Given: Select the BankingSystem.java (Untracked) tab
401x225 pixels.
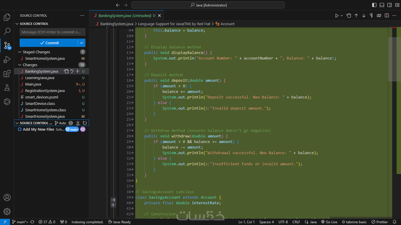Looking at the screenshot, I should [x=127, y=16].
